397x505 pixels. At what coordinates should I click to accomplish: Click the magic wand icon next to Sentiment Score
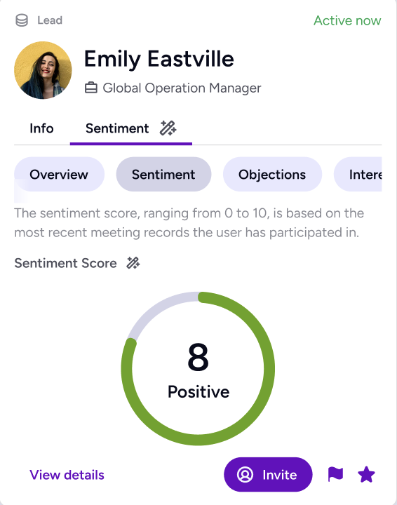click(x=133, y=263)
